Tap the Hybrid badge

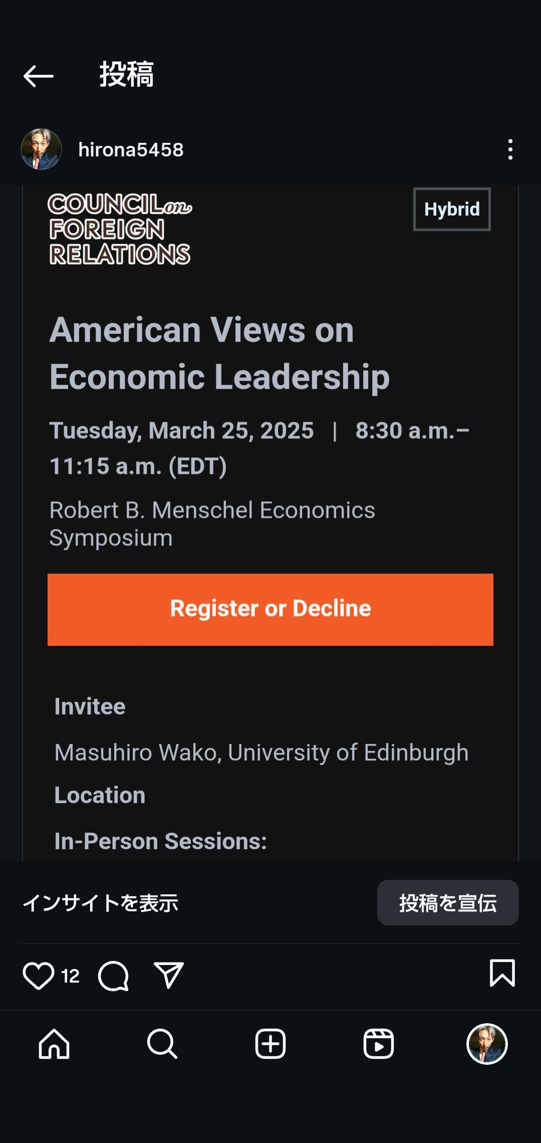452,209
